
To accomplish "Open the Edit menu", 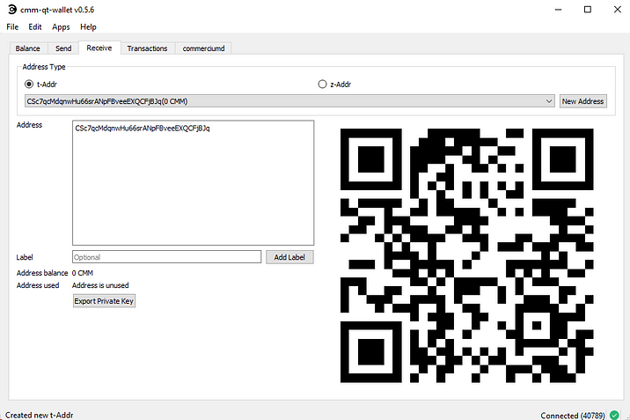I will coord(35,27).
